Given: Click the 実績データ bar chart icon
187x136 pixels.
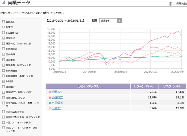Looking at the screenshot, I should click(x=4, y=2).
